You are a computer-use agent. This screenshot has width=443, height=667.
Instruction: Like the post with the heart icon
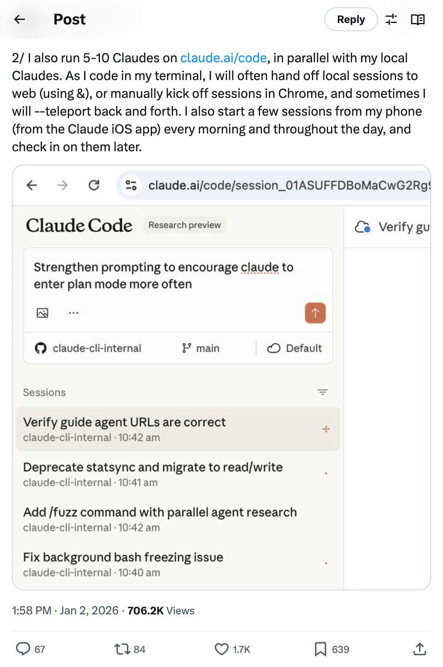221,649
